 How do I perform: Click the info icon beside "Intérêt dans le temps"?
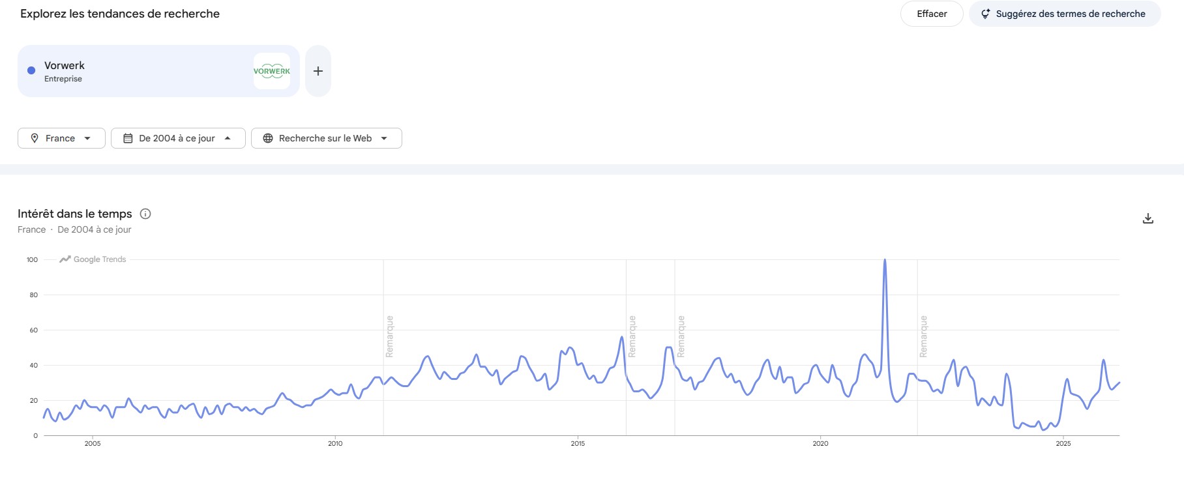coord(145,214)
